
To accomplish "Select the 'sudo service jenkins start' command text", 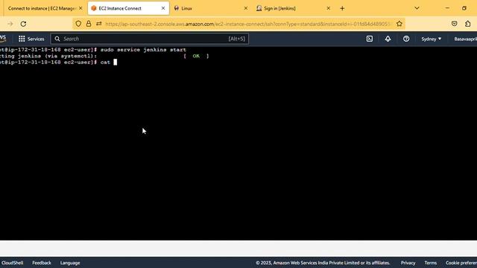I will tap(143, 50).
